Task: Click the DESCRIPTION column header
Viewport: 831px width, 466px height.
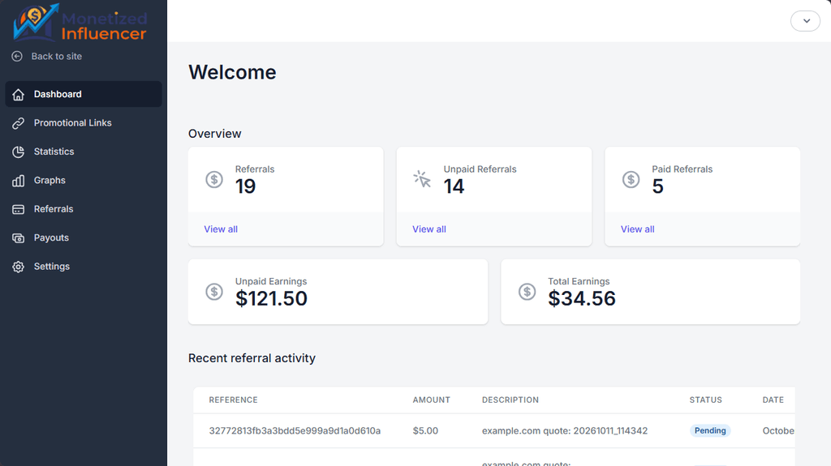Action: [510, 400]
